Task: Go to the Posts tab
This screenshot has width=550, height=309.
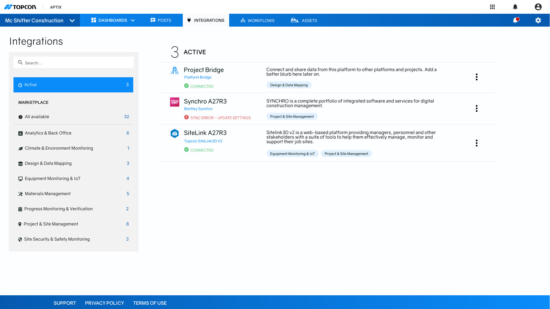Action: pyautogui.click(x=161, y=20)
